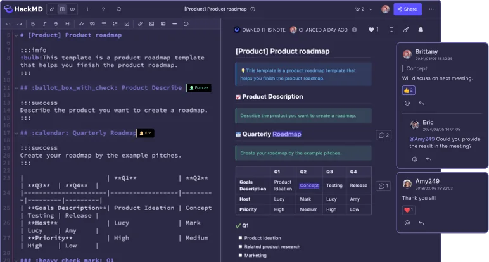Insert a numbered list
Image resolution: width=489 pixels, height=262 pixels.
(x=115, y=24)
